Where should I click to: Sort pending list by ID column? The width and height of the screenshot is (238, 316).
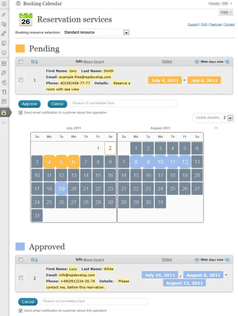pyautogui.click(x=34, y=61)
